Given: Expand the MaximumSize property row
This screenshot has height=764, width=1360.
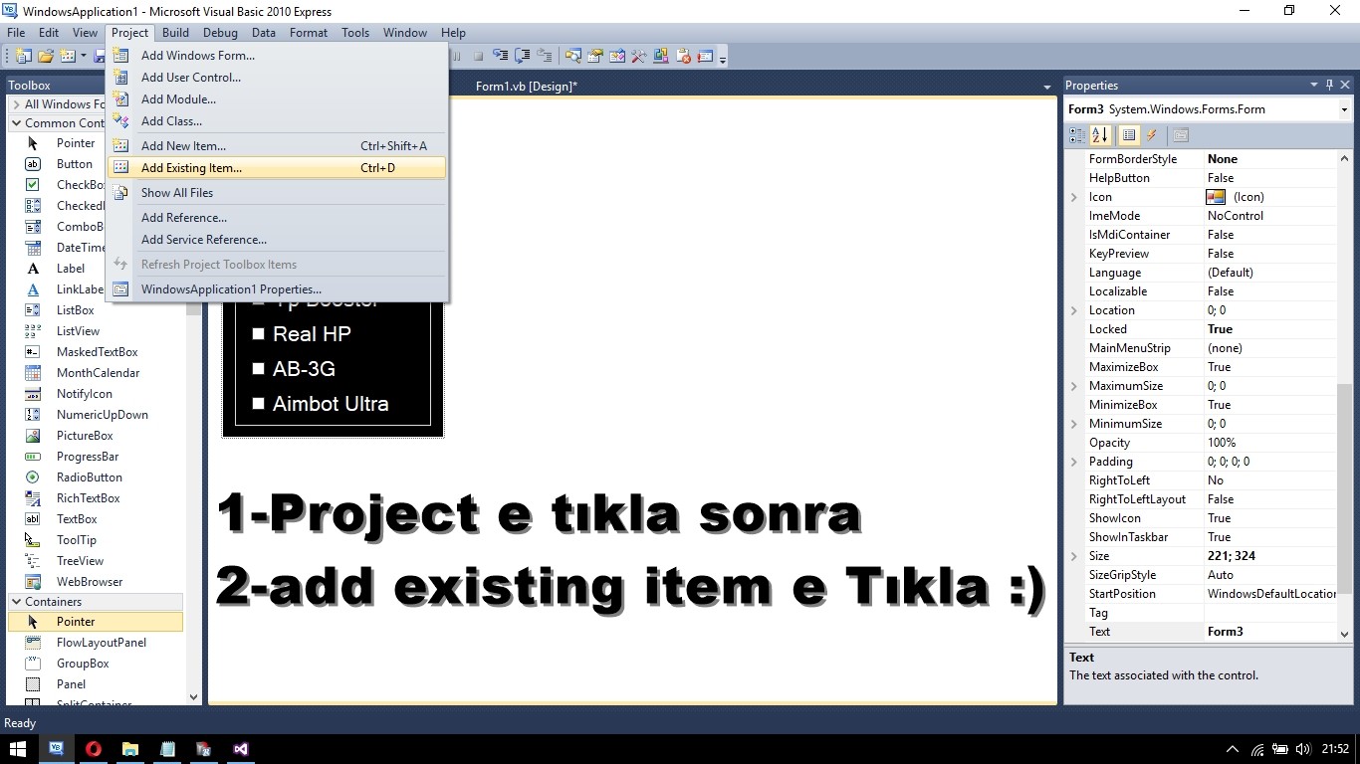Looking at the screenshot, I should (x=1074, y=386).
